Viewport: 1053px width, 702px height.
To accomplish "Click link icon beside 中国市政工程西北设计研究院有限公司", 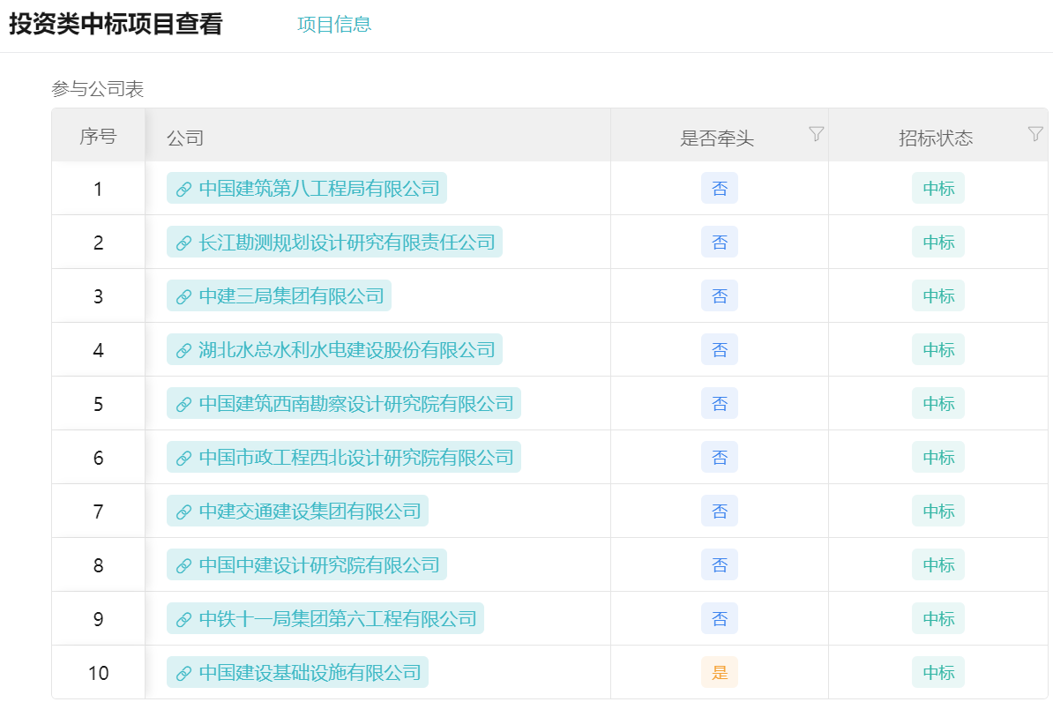I will 183,458.
